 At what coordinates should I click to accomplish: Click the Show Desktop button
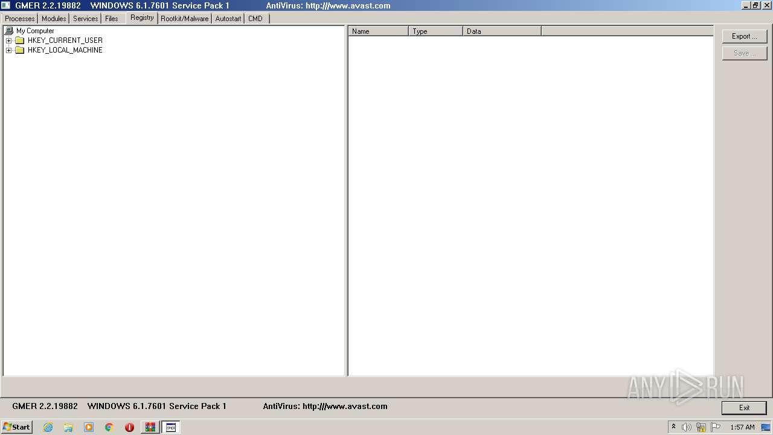point(766,427)
